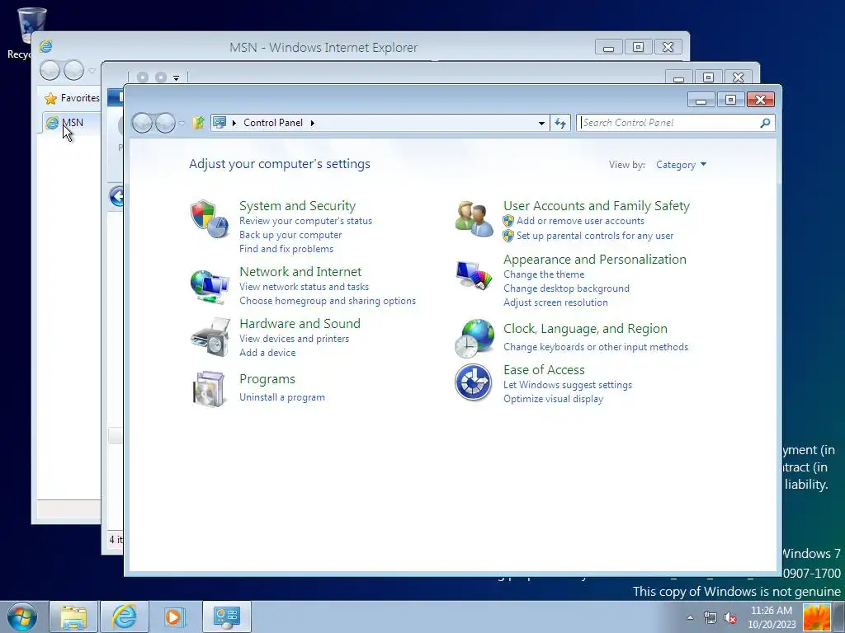Viewport: 845px width, 633px height.
Task: Open the Hardware and Sound printer icon
Action: pos(210,337)
